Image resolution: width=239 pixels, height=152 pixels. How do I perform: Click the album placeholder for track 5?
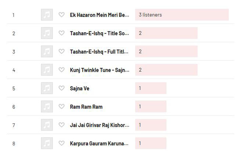click(x=47, y=88)
